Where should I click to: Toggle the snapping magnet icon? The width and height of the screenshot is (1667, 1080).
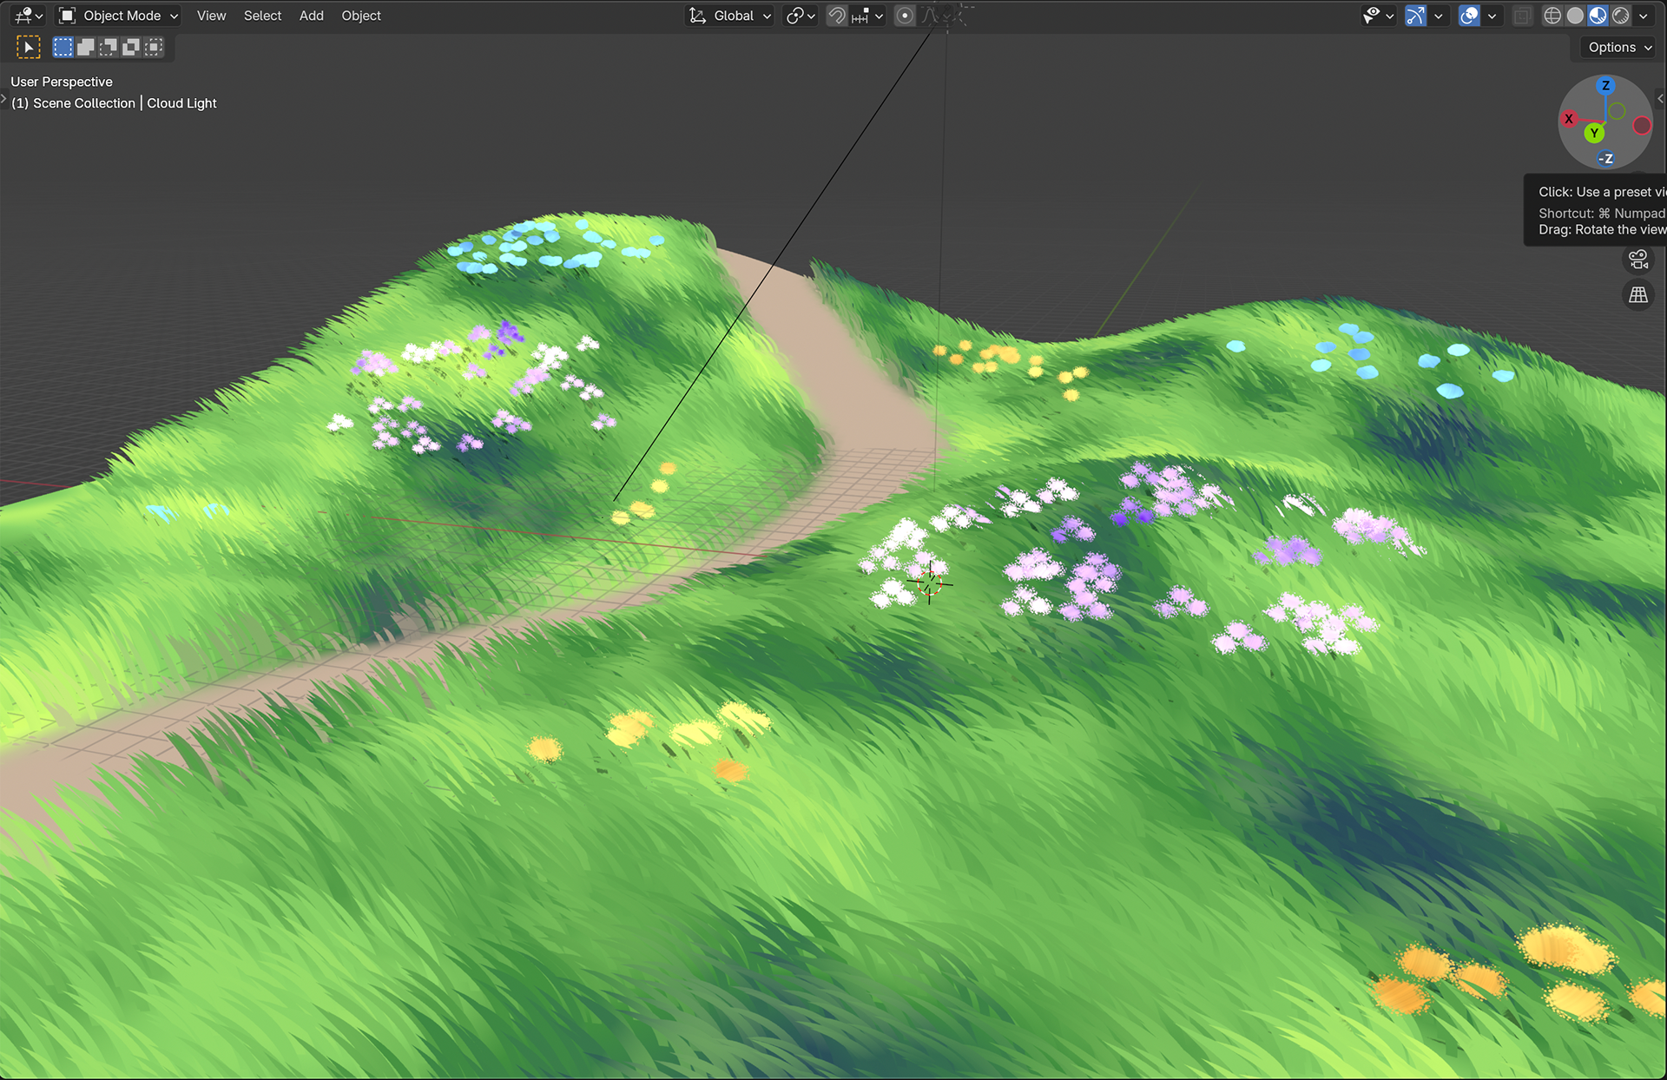pos(836,16)
